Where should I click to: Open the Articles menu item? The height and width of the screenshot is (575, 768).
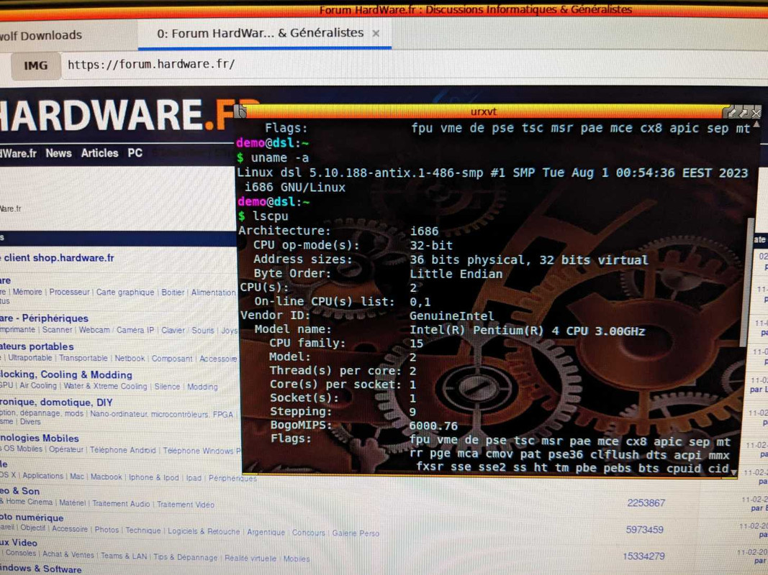tap(99, 153)
